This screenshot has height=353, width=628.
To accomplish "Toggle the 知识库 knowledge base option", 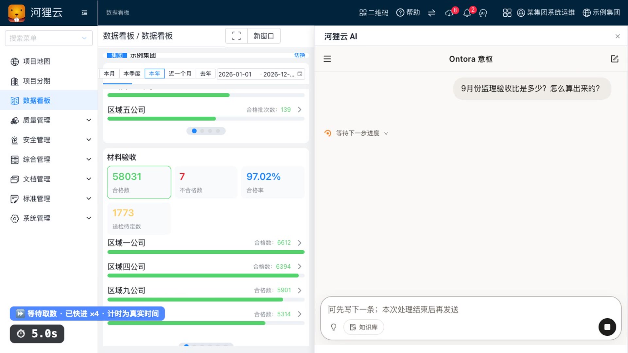I will pyautogui.click(x=364, y=327).
